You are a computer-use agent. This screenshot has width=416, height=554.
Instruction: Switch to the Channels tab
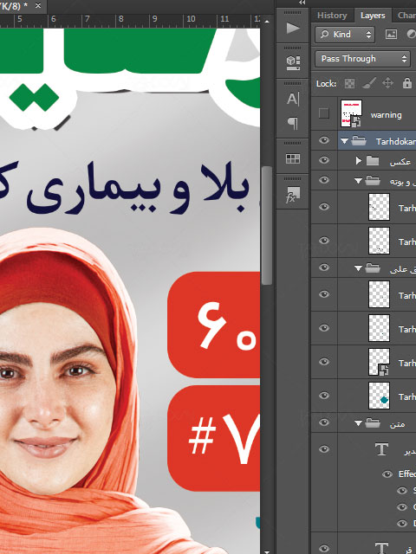coord(406,16)
